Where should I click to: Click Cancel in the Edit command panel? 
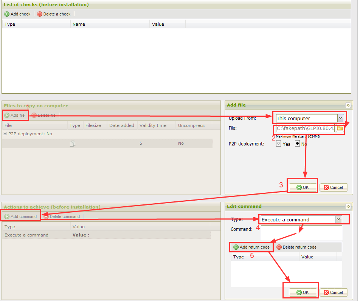333,292
